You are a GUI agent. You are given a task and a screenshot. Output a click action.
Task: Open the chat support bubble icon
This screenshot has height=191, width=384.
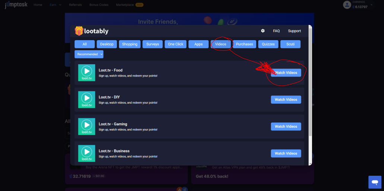(x=375, y=182)
